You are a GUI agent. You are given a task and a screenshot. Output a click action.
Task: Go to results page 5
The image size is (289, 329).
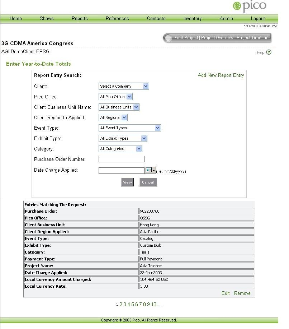pyautogui.click(x=133, y=304)
